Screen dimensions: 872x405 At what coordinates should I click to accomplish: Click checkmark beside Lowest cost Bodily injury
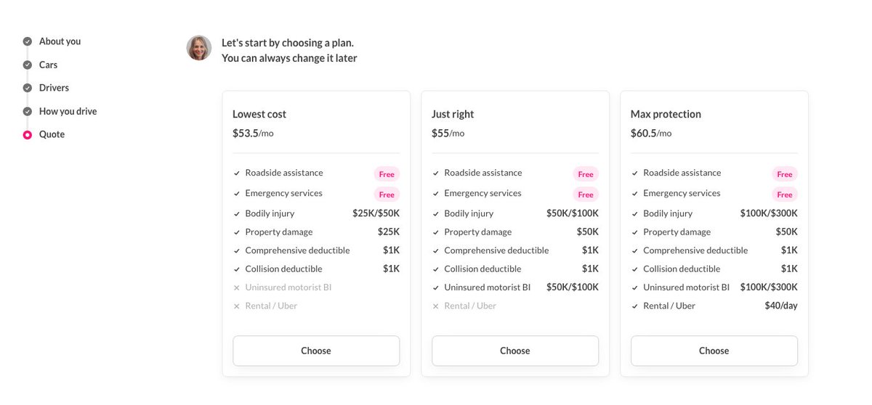(237, 214)
